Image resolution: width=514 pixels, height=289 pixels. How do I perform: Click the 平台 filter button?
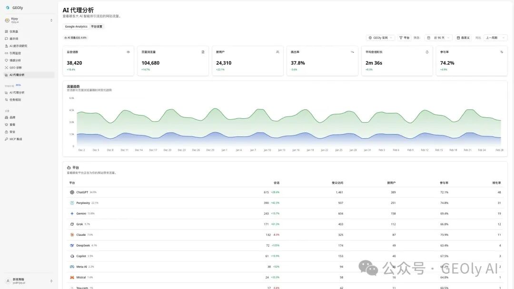tap(404, 38)
